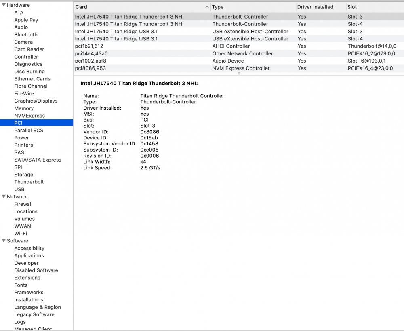The image size is (404, 331).
Task: Select Applications under Software
Action: 29,255
